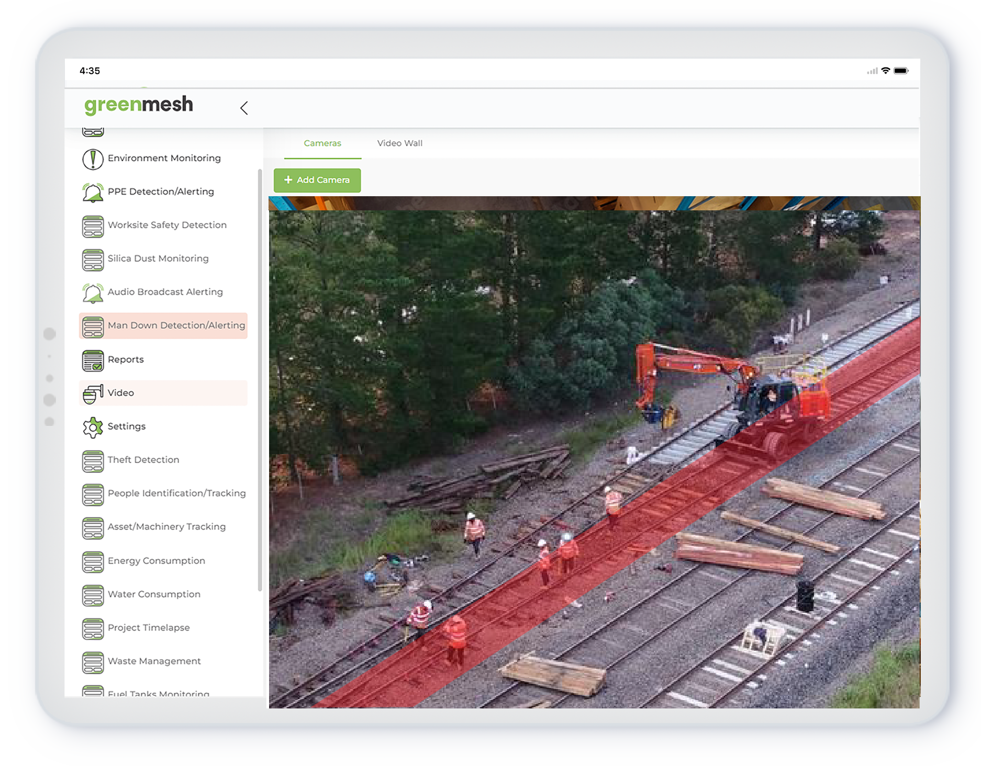Navigate to Asset/Machinery Tracking
Viewport: 981px width, 766px height.
(x=166, y=527)
